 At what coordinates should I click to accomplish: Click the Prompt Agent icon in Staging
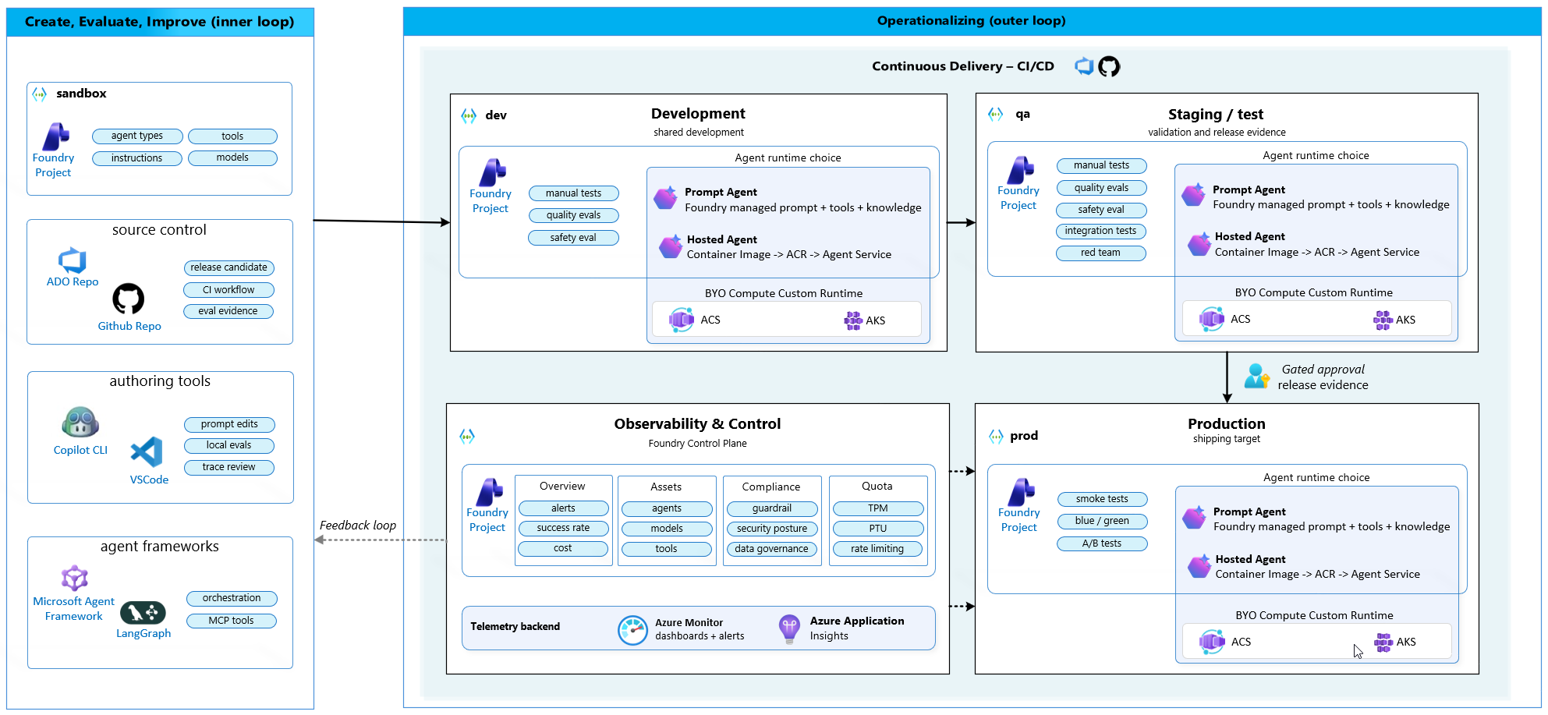tap(1193, 195)
